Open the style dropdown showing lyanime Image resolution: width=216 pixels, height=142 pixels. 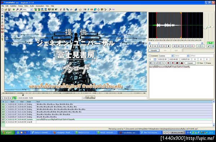click(x=172, y=56)
